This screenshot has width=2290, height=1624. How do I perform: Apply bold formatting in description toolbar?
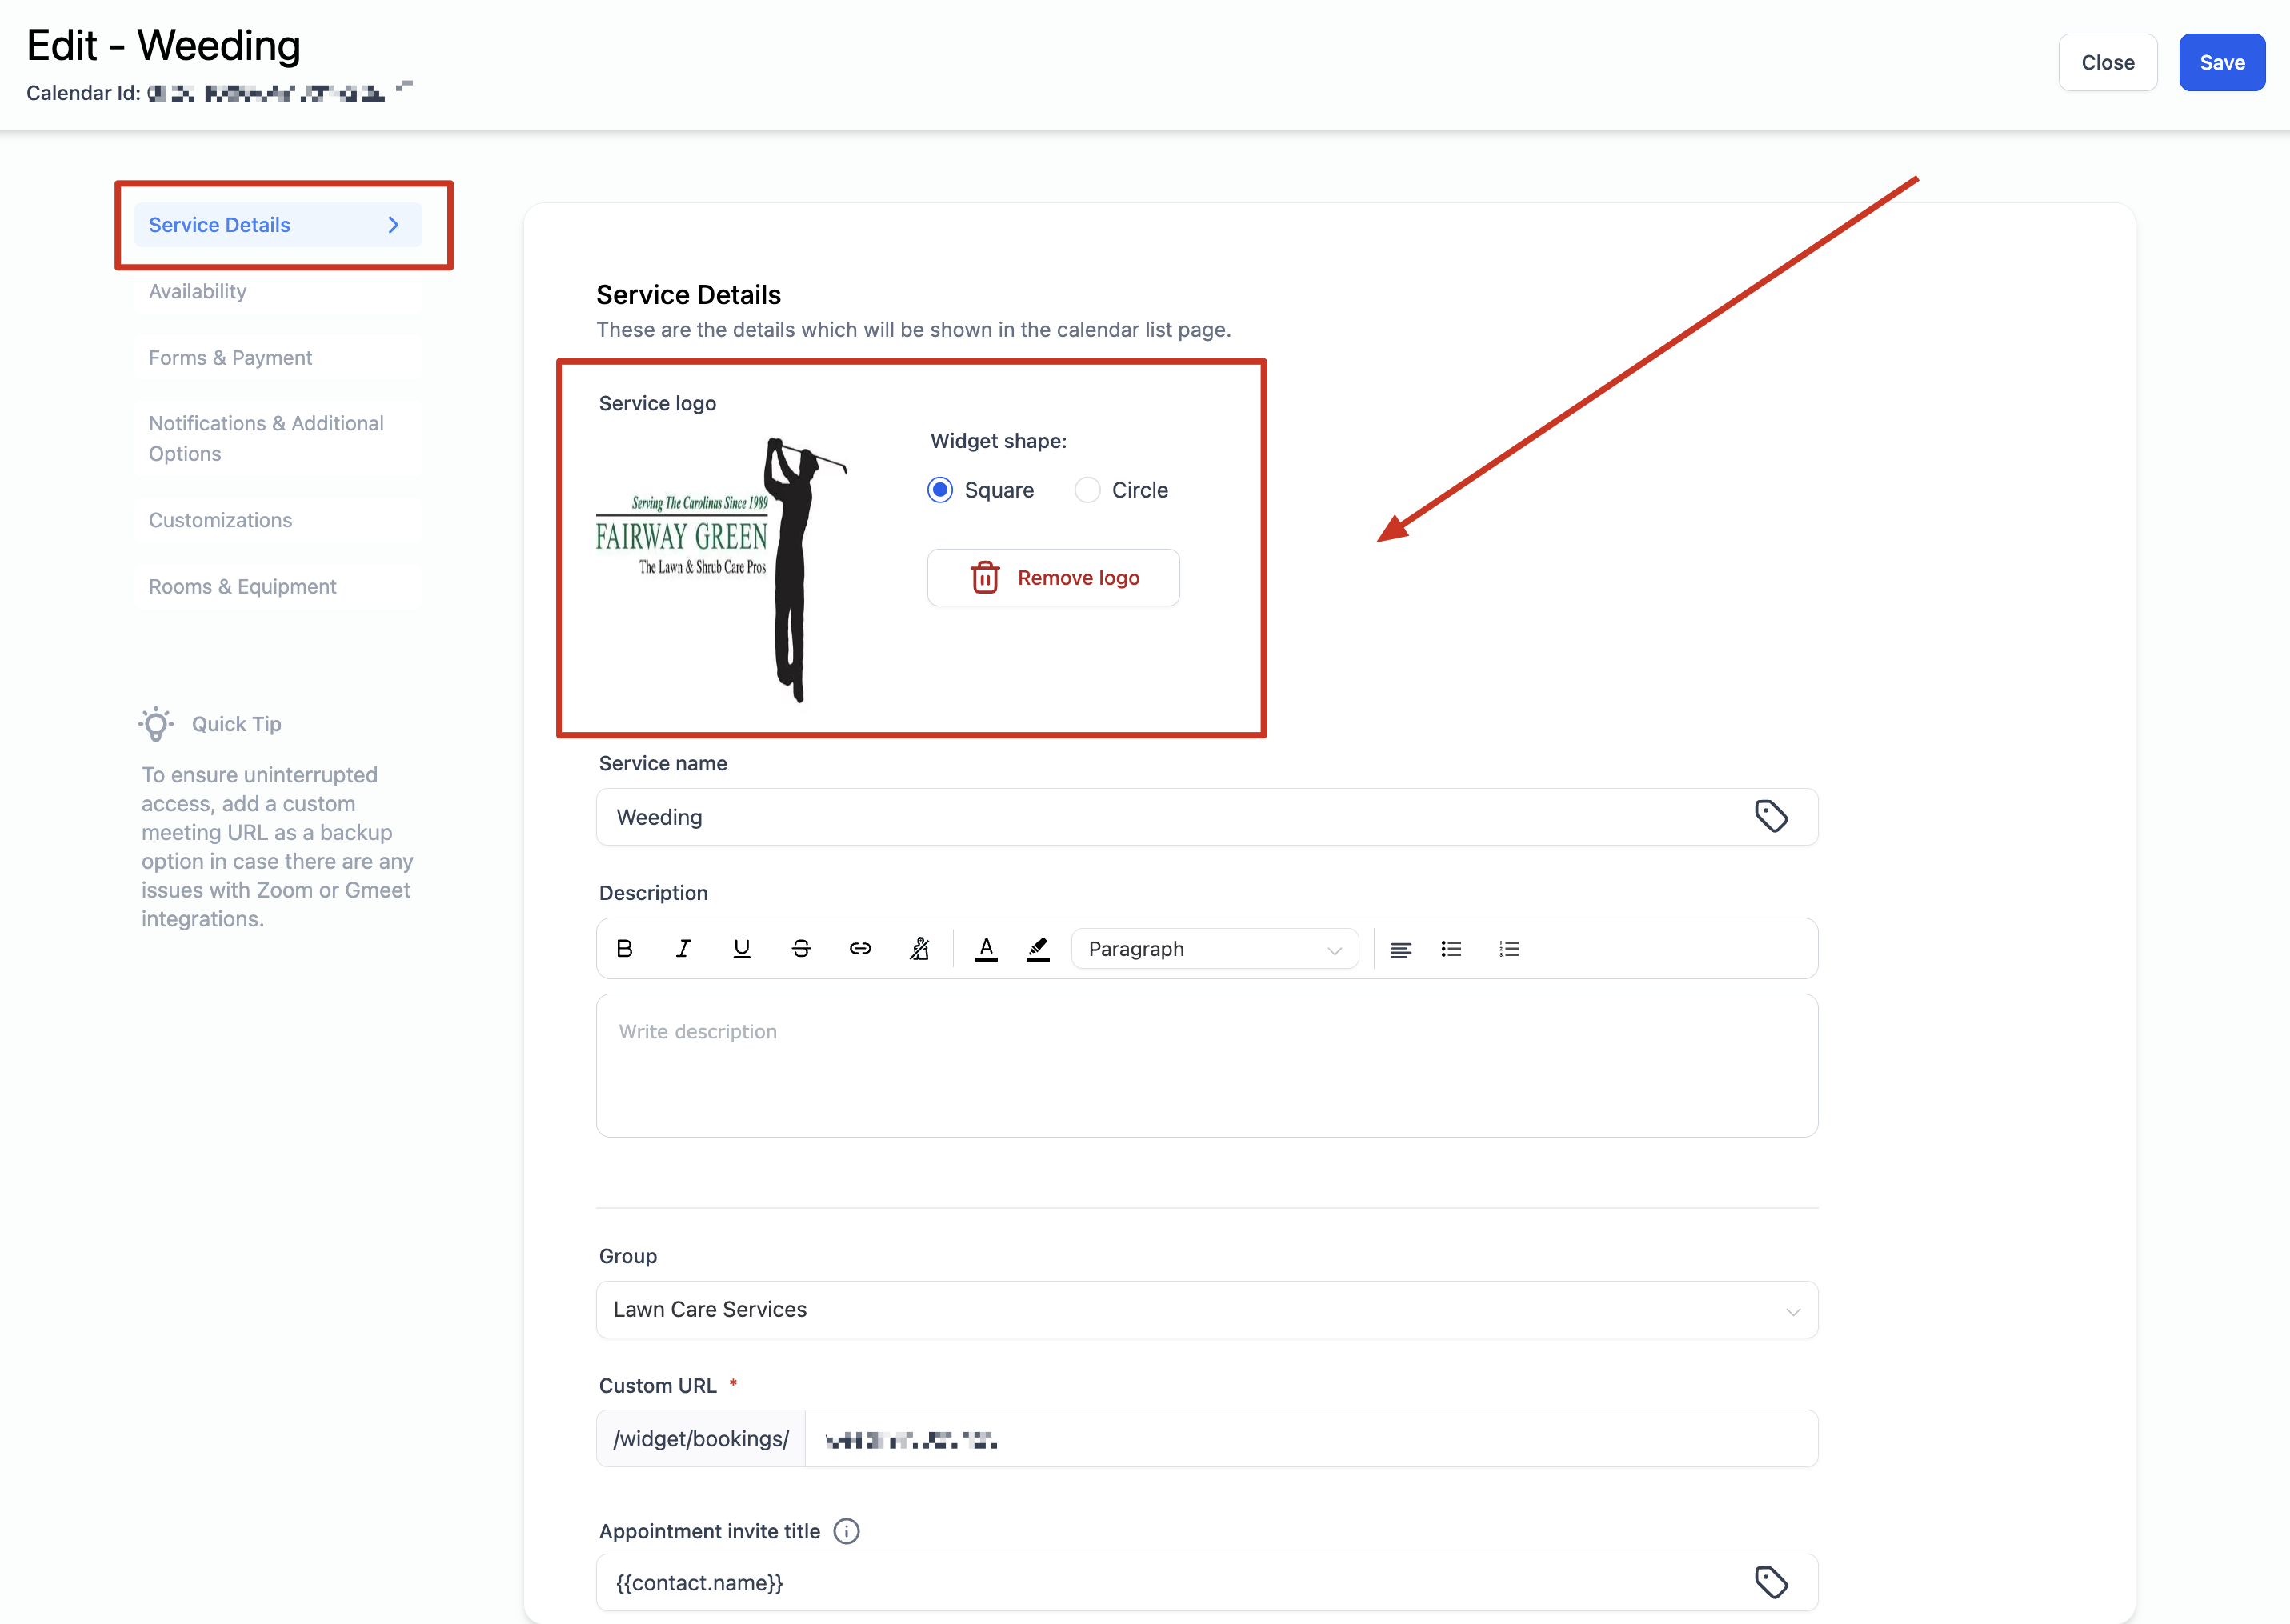pos(624,949)
